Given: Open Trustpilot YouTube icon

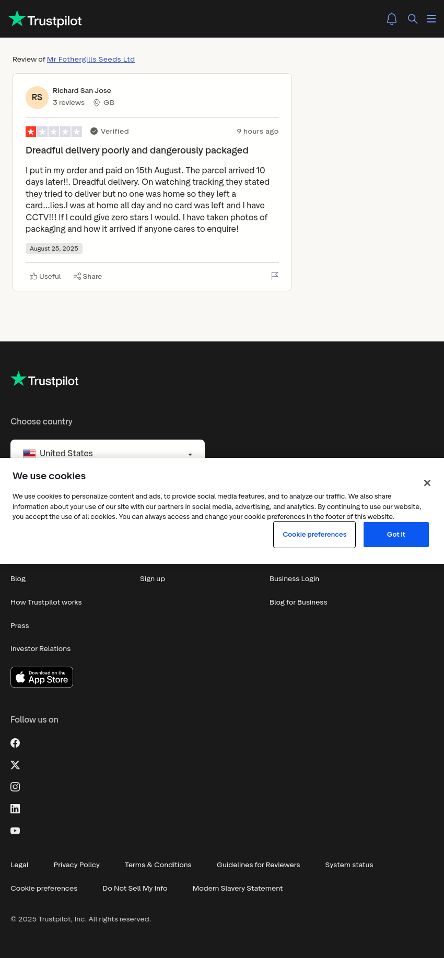Looking at the screenshot, I should (15, 831).
